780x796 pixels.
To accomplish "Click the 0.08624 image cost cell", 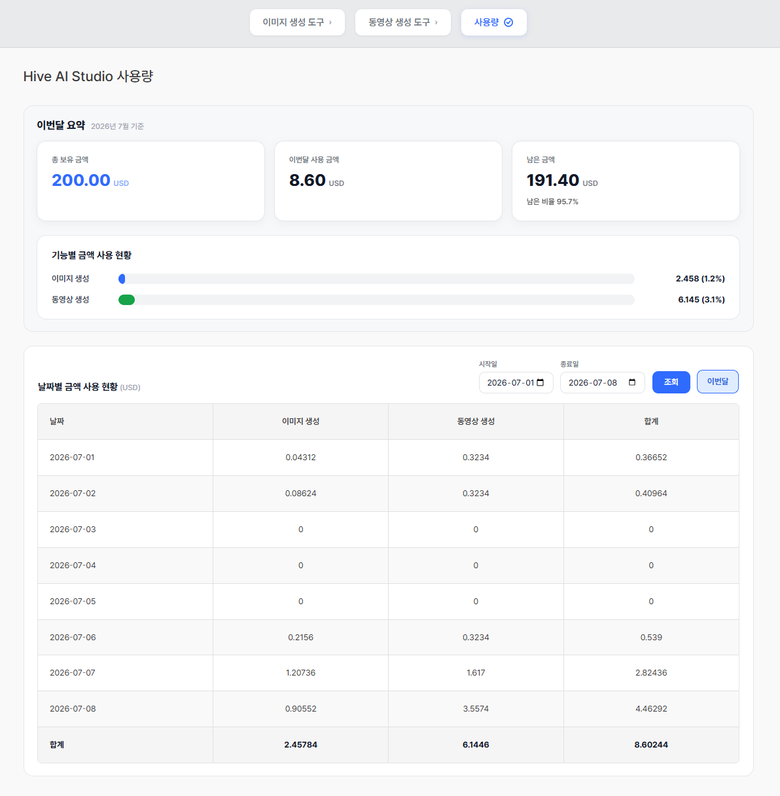I will (300, 494).
